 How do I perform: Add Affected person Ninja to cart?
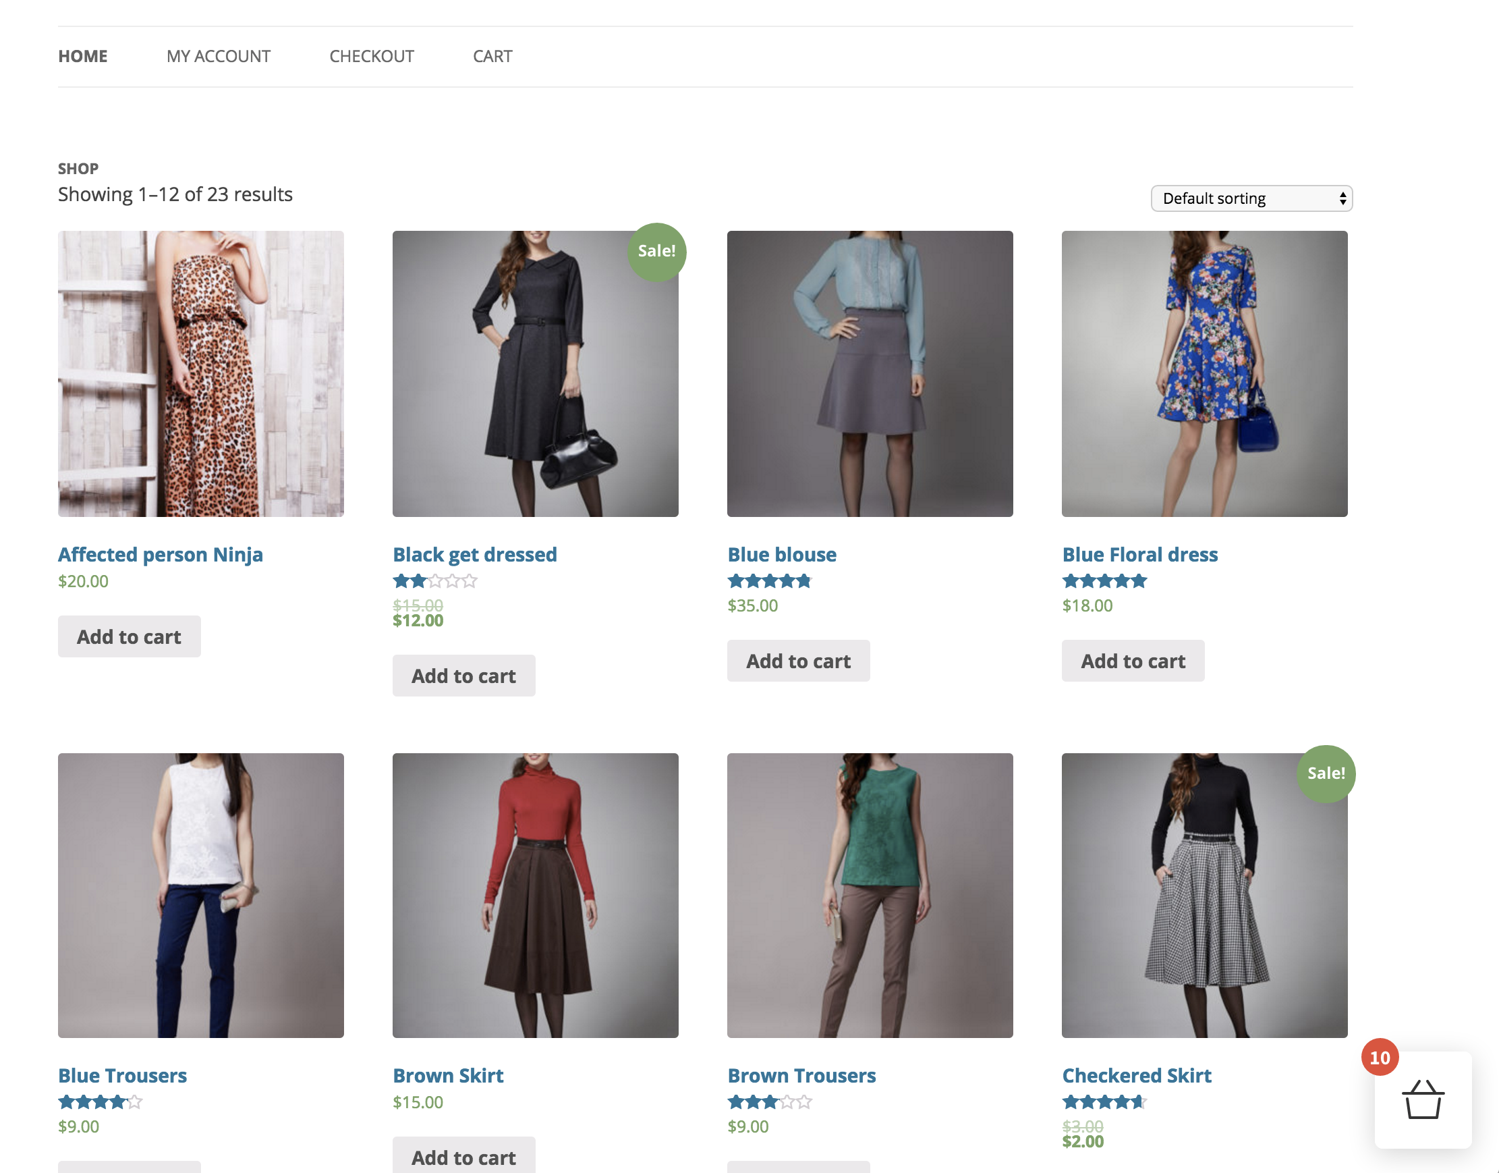(x=129, y=636)
